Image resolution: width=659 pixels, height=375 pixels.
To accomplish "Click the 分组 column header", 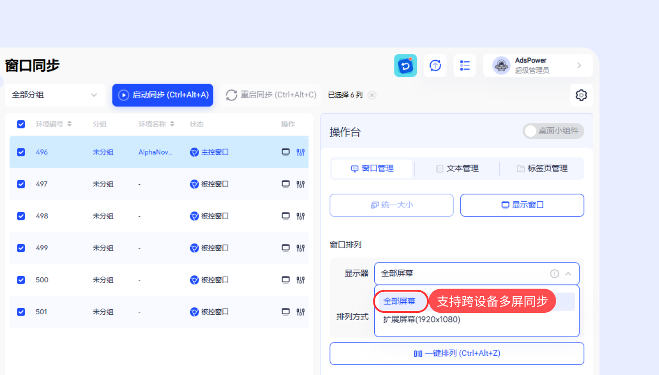I will [x=99, y=124].
